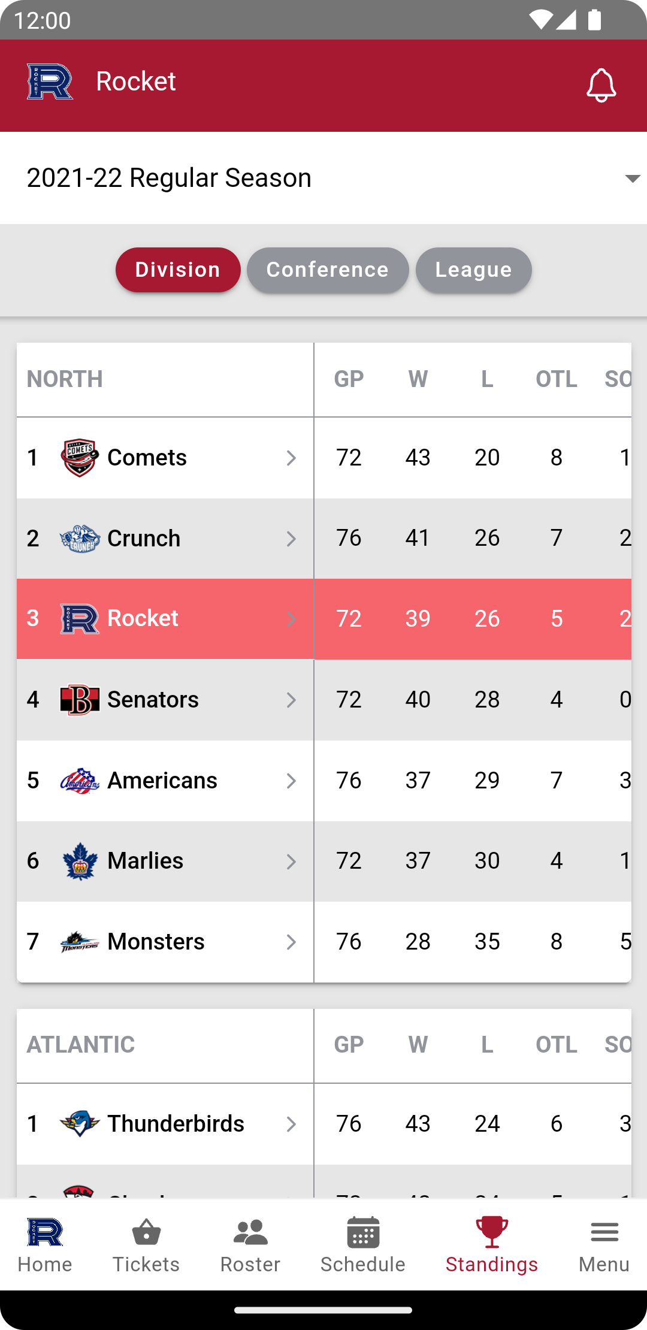Viewport: 647px width, 1330px height.
Task: Switch standings to League view
Action: pos(474,270)
